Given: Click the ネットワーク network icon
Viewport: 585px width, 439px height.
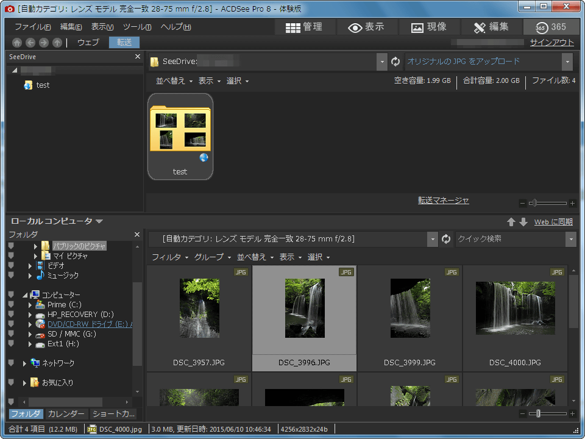Looking at the screenshot, I should [x=35, y=363].
